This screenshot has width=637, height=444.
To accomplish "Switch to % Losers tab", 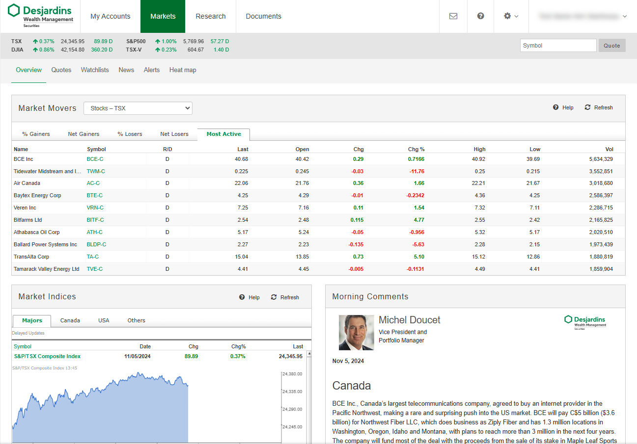I will click(x=130, y=134).
